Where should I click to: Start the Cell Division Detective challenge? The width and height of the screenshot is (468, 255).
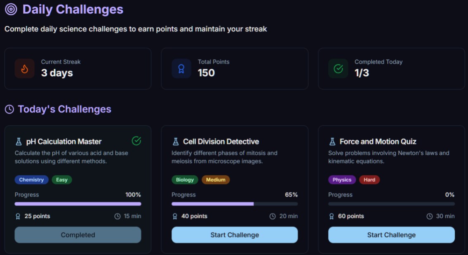[234, 235]
